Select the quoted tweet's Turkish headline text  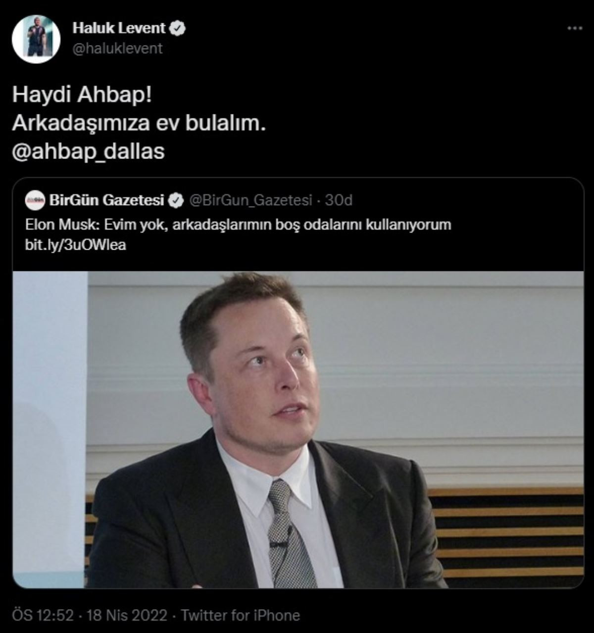coord(238,225)
